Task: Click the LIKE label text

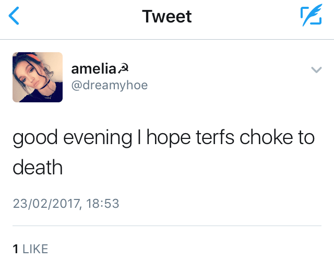Action: (34, 249)
